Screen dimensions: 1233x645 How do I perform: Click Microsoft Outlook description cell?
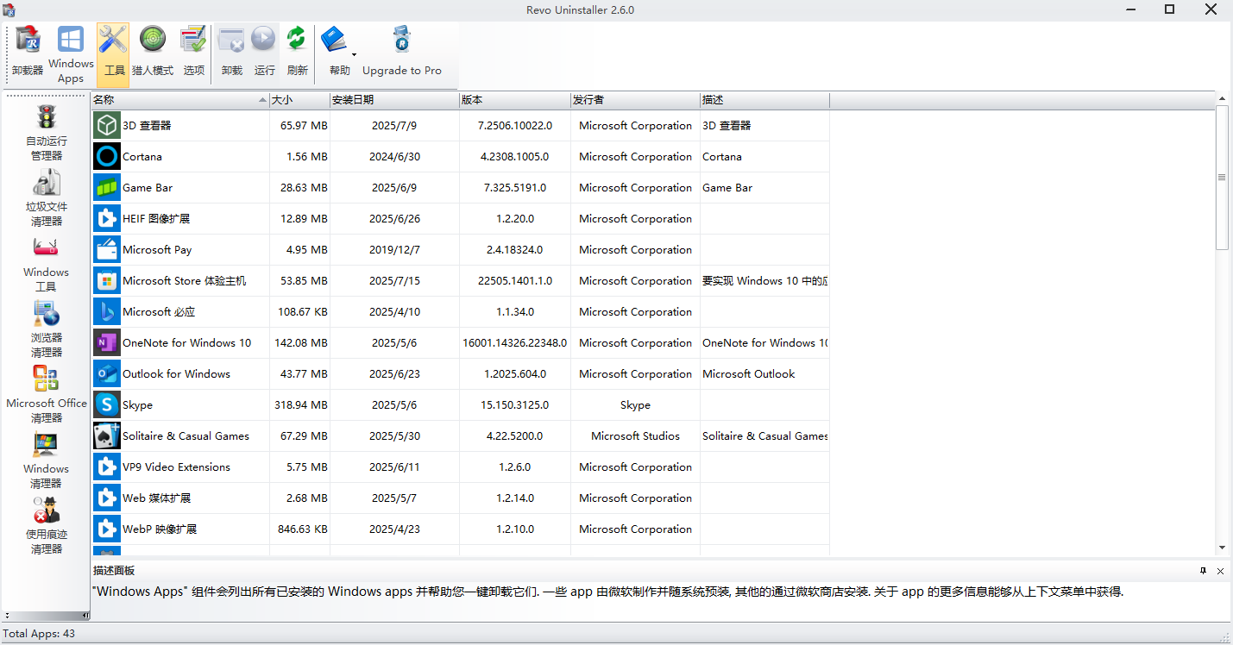point(748,374)
